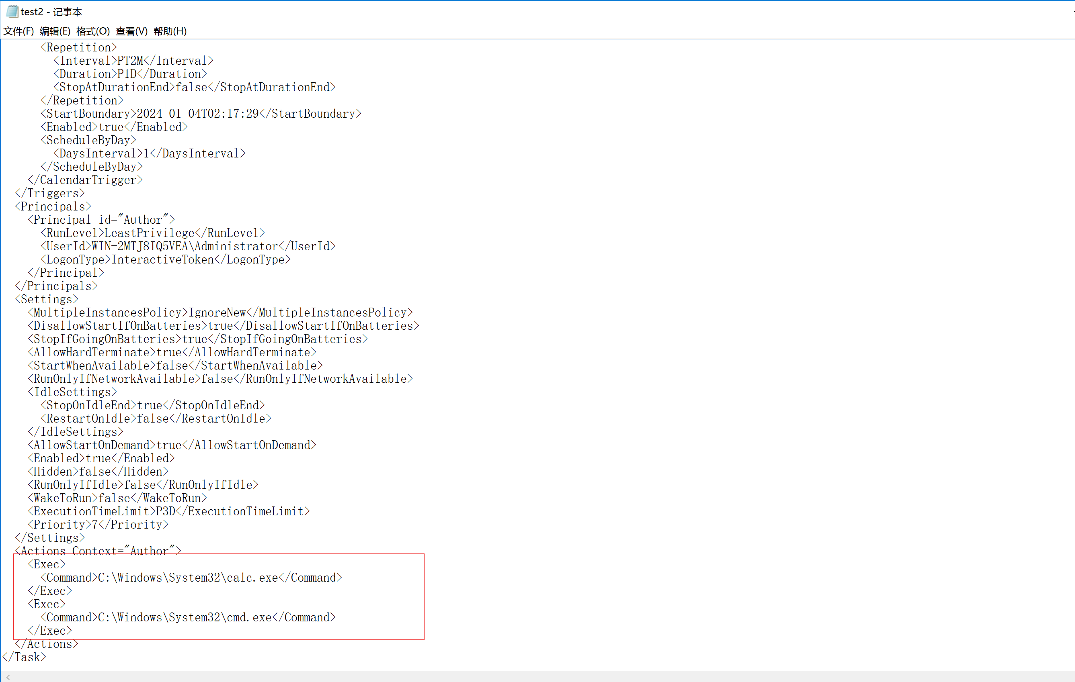Open the 编辑(E) Edit menu
Screen dimensions: 1075x682
(55, 31)
